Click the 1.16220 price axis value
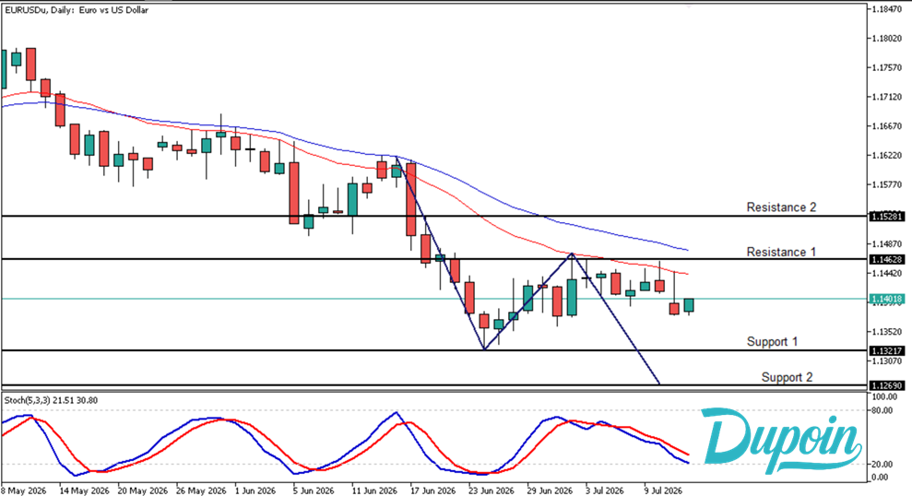 coord(886,156)
